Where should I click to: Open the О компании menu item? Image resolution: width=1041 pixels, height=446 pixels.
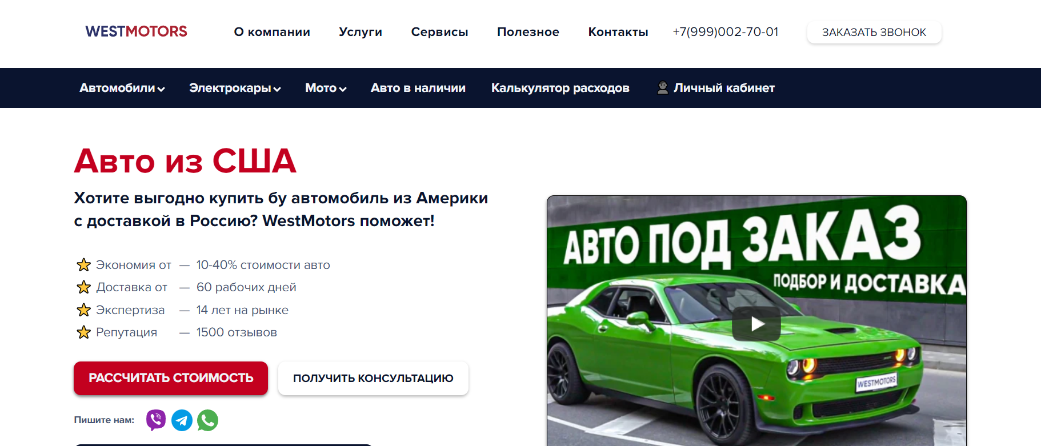(x=272, y=32)
